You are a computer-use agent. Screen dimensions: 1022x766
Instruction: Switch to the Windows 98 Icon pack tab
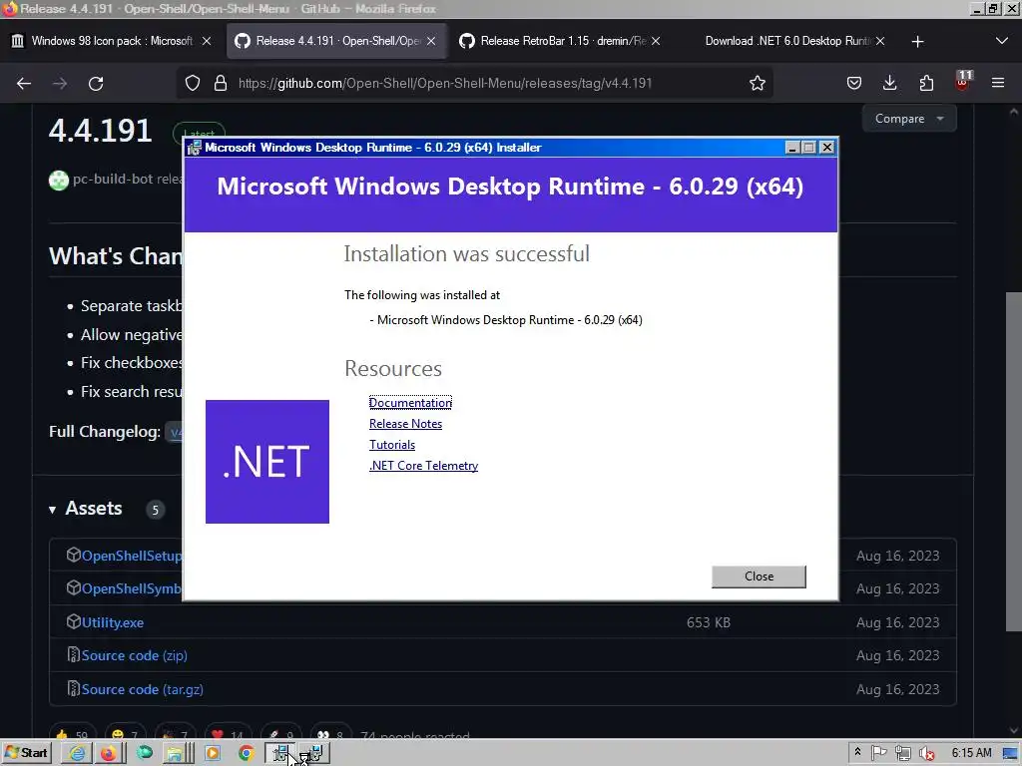[112, 41]
